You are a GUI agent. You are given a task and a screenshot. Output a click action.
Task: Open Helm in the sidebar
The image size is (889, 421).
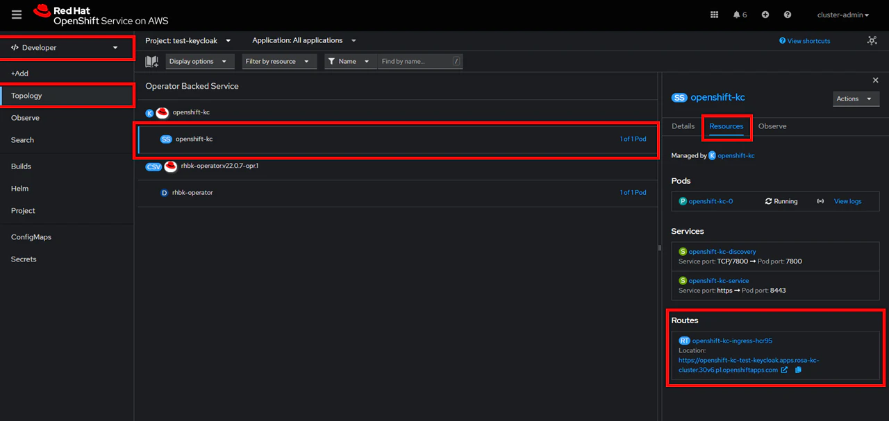pos(67,189)
